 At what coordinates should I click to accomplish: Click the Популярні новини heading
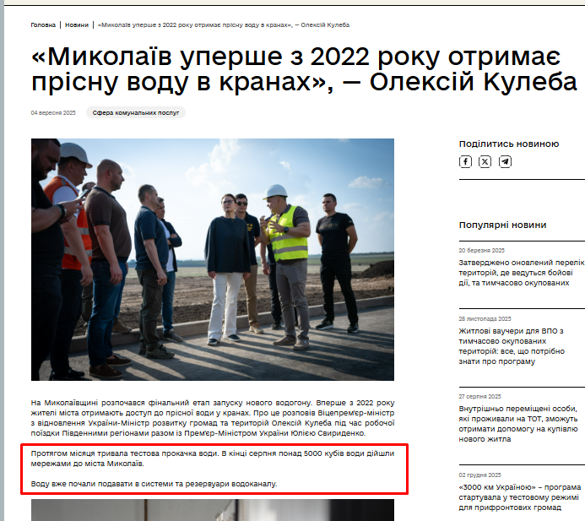coord(502,225)
